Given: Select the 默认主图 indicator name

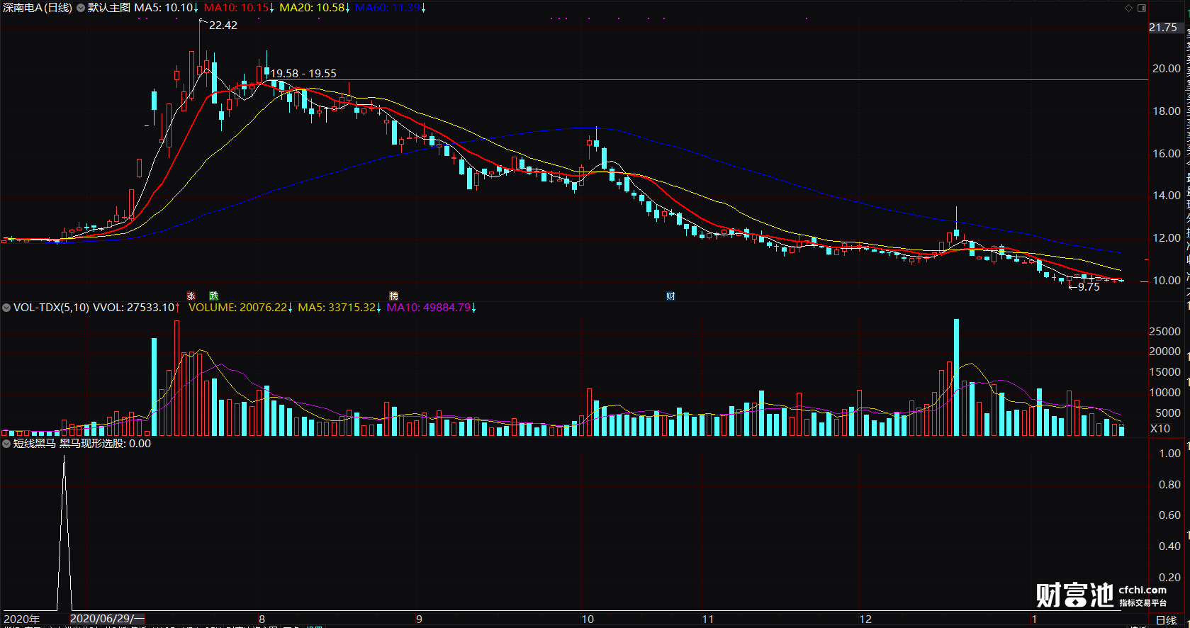Looking at the screenshot, I should click(109, 8).
